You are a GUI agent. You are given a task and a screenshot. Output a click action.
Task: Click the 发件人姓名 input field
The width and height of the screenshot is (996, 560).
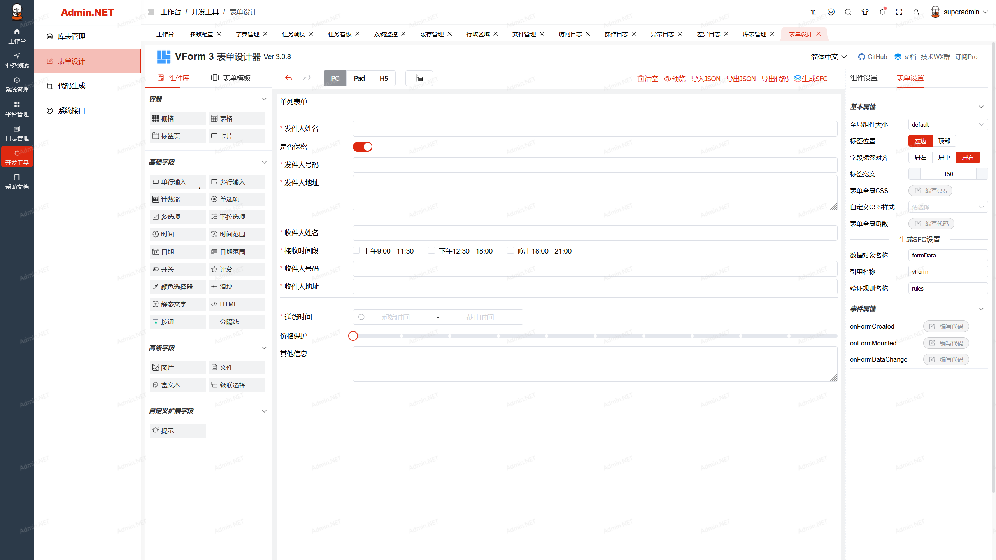[595, 129]
